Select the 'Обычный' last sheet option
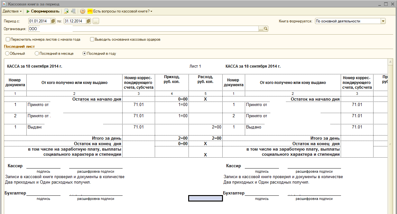This screenshot has height=214, width=397. point(7,54)
